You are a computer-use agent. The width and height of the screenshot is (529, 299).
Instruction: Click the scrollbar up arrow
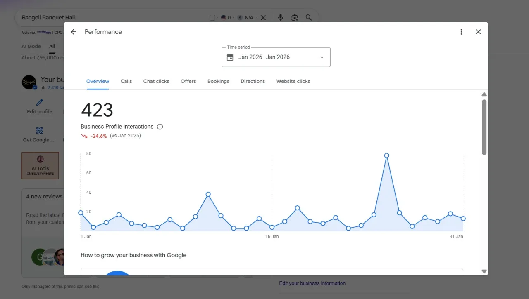point(484,94)
